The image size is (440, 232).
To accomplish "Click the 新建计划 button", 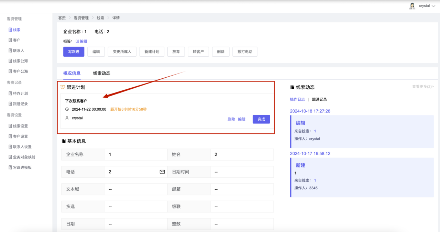I will point(152,52).
